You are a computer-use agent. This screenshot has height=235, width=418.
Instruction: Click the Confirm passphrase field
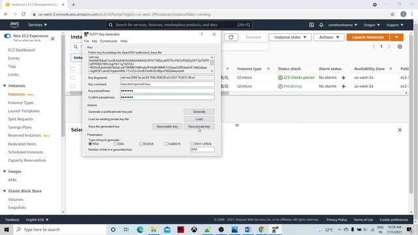[x=167, y=97]
